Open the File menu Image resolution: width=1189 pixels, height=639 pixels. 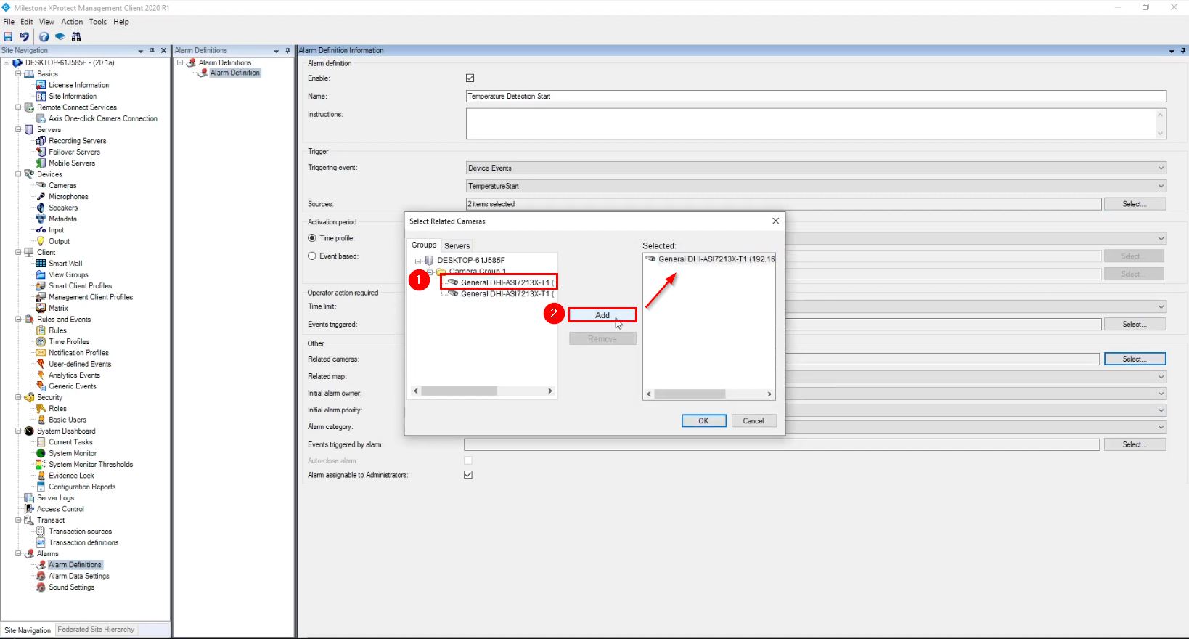[x=9, y=22]
